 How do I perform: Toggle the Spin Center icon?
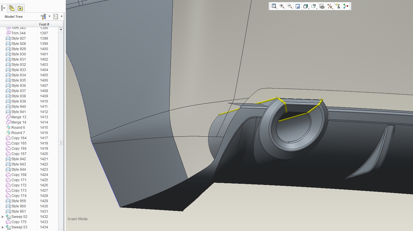click(346, 6)
